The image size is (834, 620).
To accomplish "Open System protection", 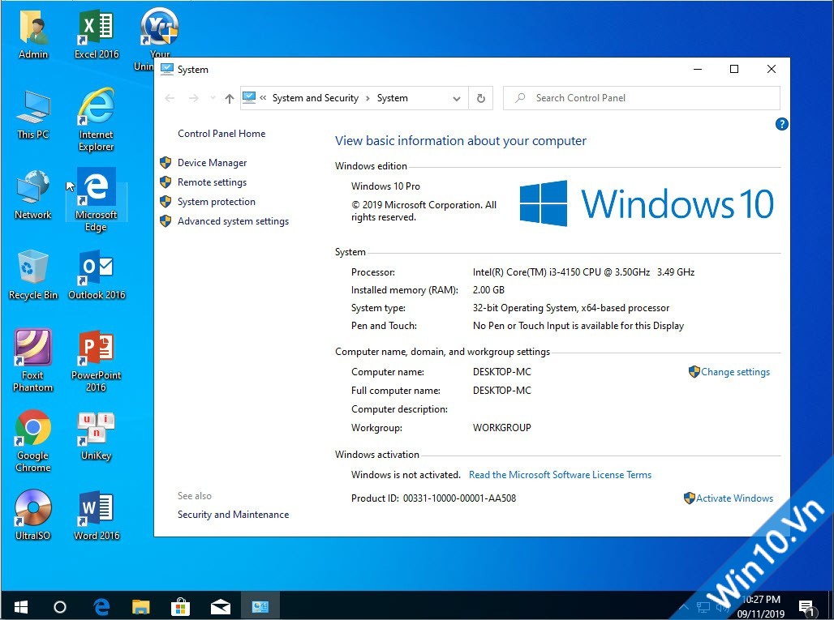I will pos(216,202).
